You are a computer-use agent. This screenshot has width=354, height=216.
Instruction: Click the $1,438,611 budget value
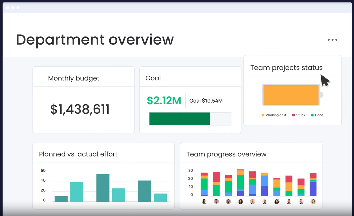pos(80,109)
